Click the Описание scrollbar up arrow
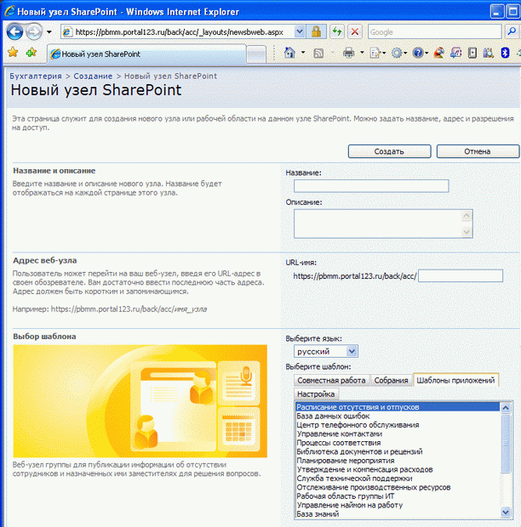Screen dimensions: 521x527 click(467, 216)
